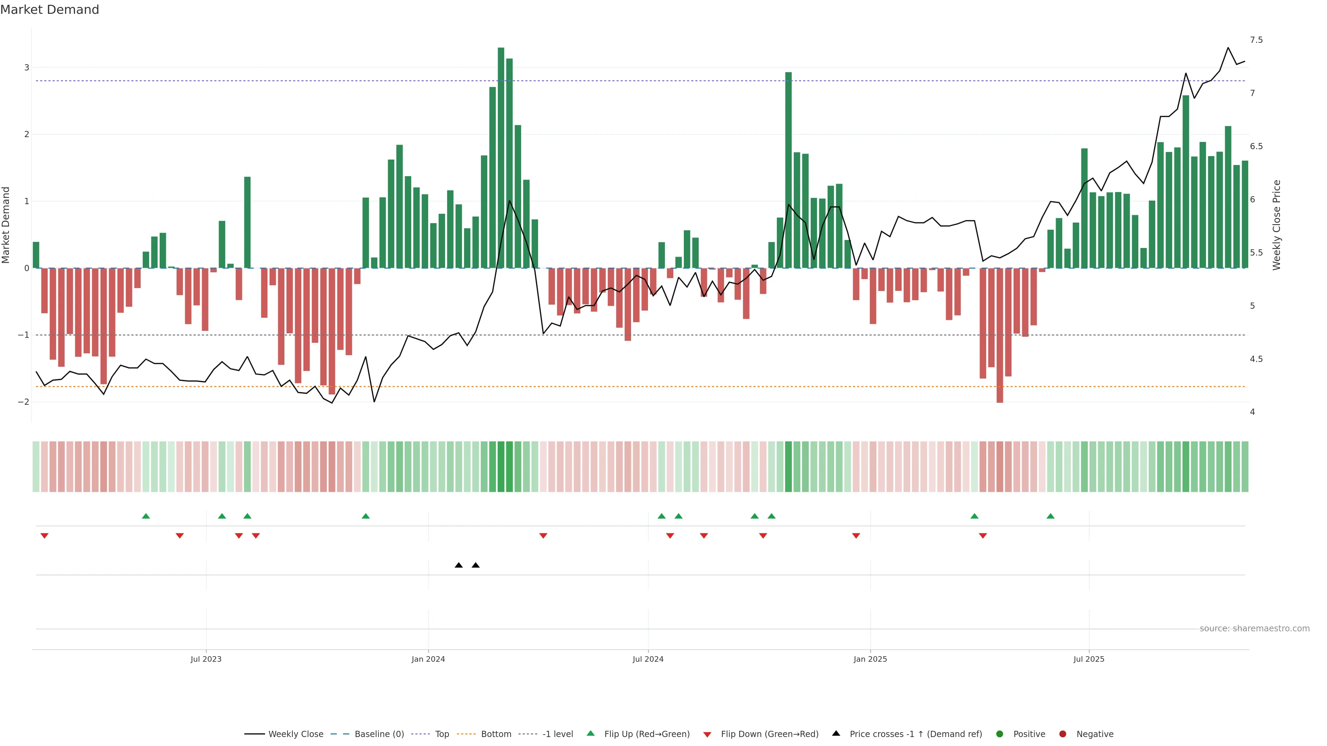Click black Price crosses -1 legend triangle

point(836,733)
